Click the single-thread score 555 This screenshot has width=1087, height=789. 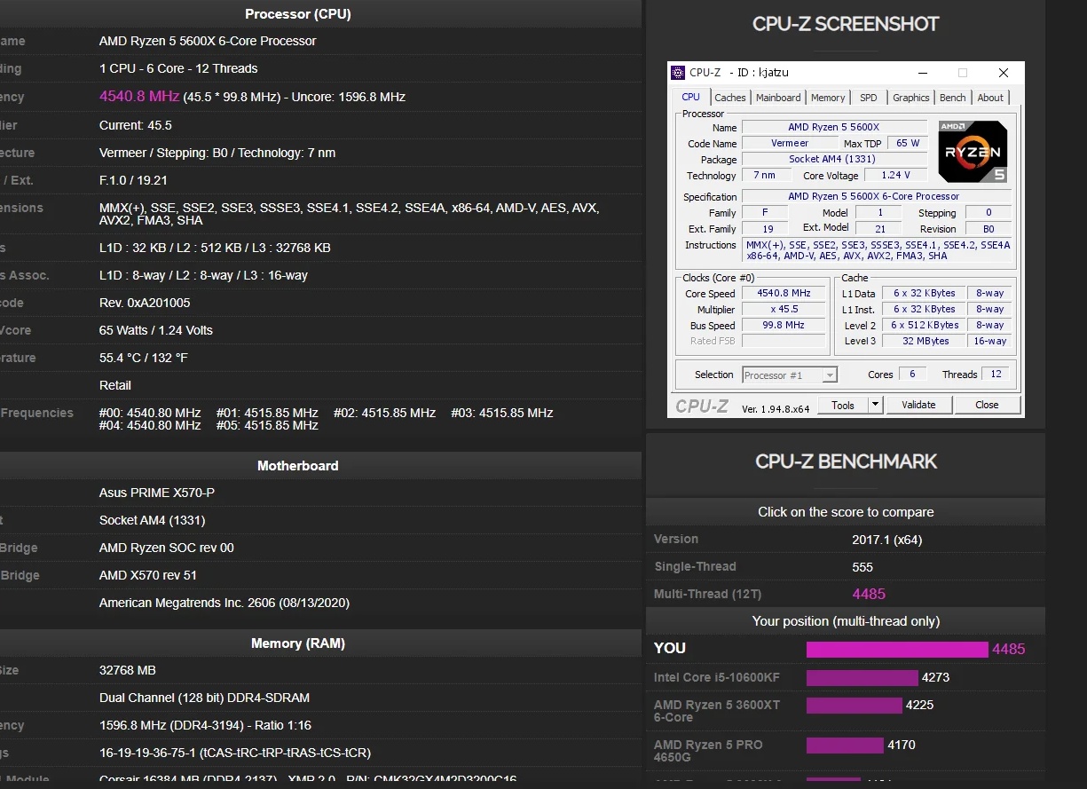click(x=863, y=566)
